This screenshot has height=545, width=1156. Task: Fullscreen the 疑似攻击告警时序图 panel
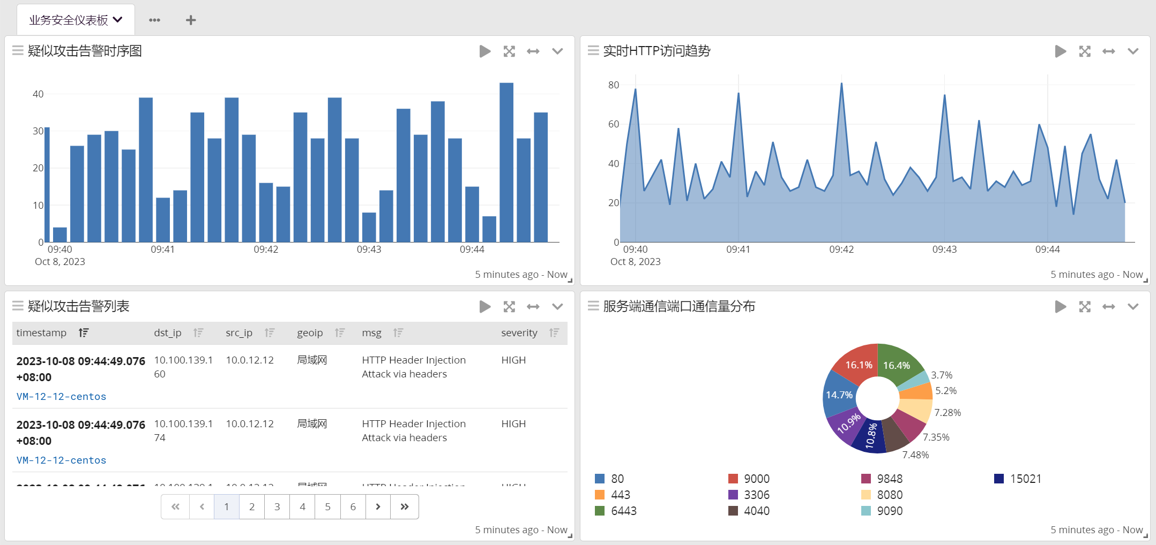tap(509, 51)
